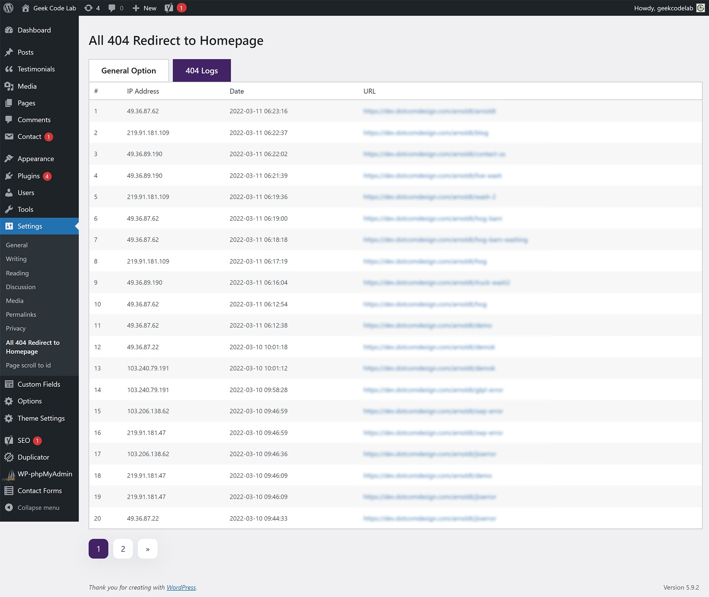Expand Custom Fields section

pyautogui.click(x=38, y=383)
